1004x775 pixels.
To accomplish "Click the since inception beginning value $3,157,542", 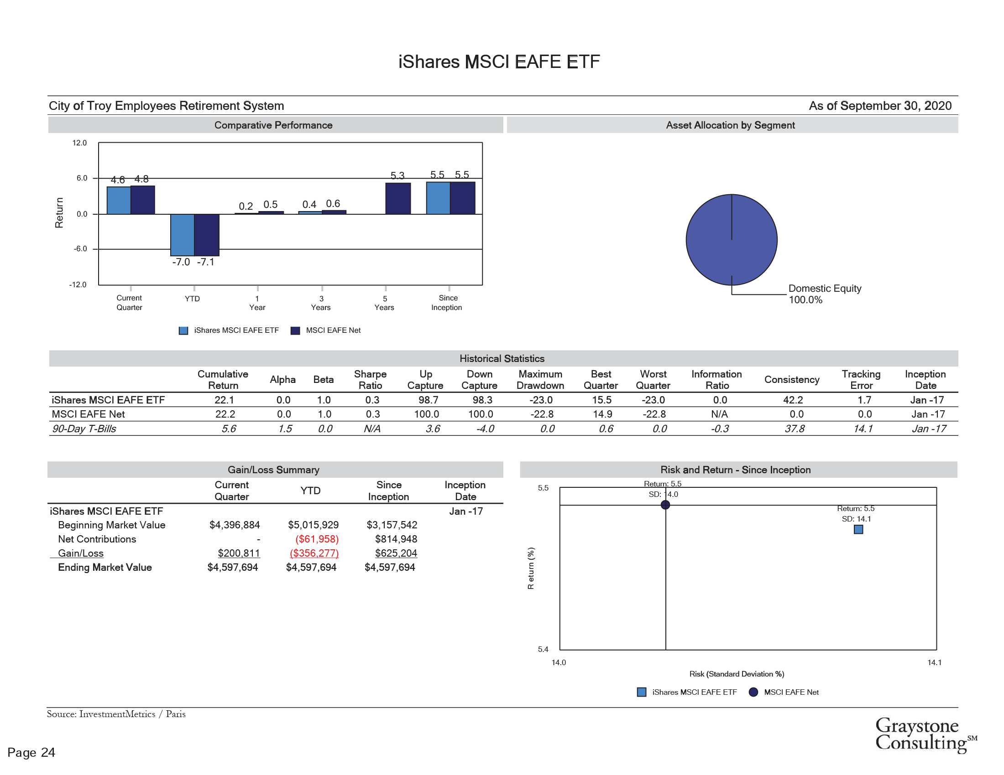I will [x=392, y=525].
